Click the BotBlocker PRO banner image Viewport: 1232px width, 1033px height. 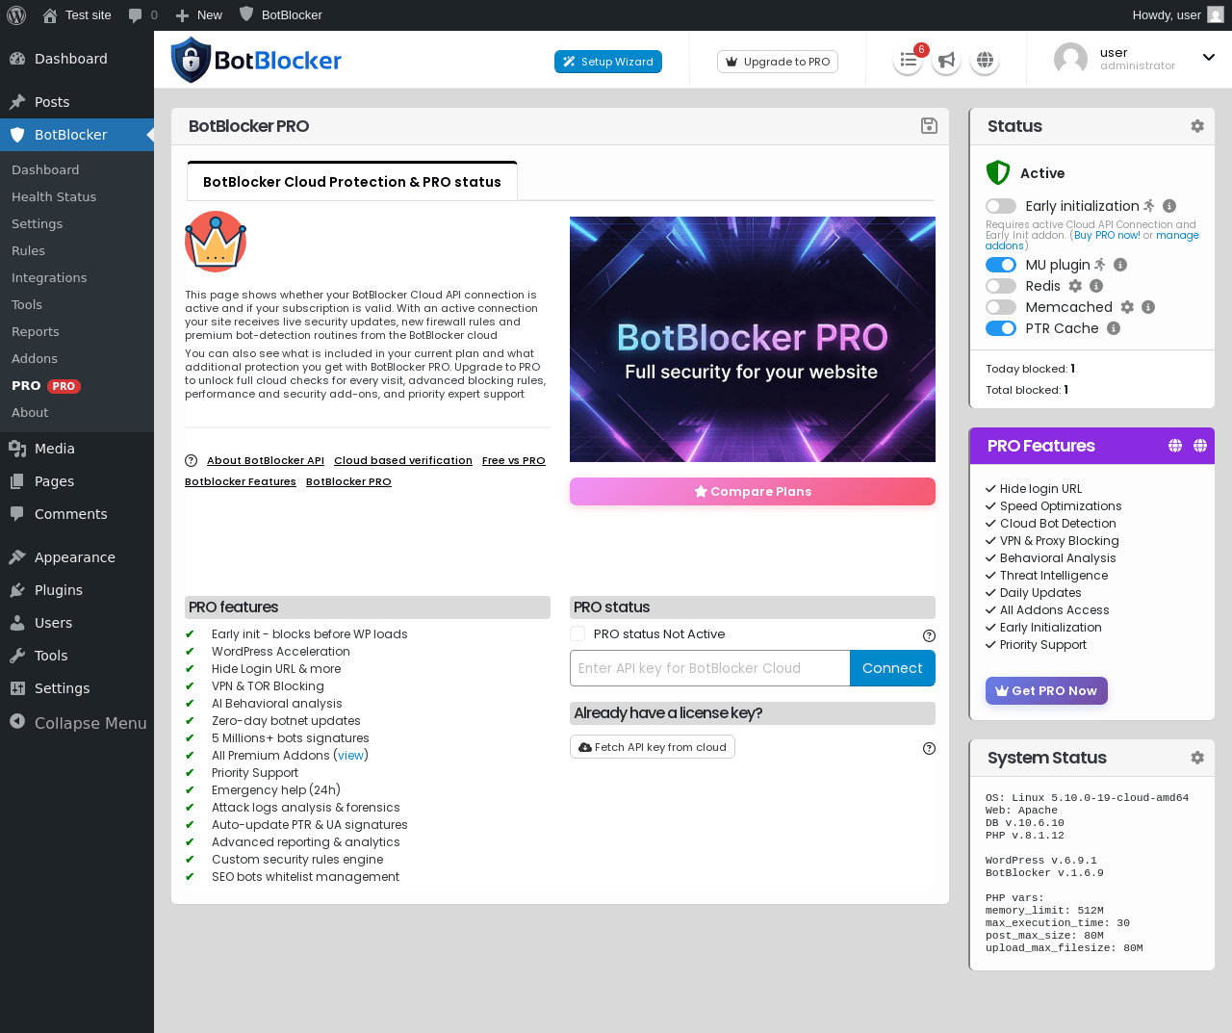coord(753,339)
